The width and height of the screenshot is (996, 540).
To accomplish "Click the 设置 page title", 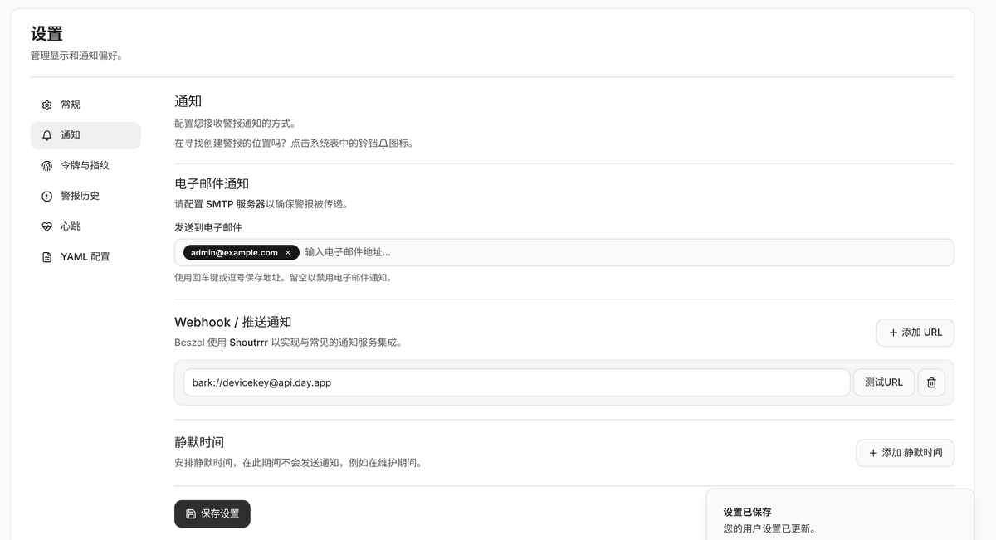I will [46, 34].
